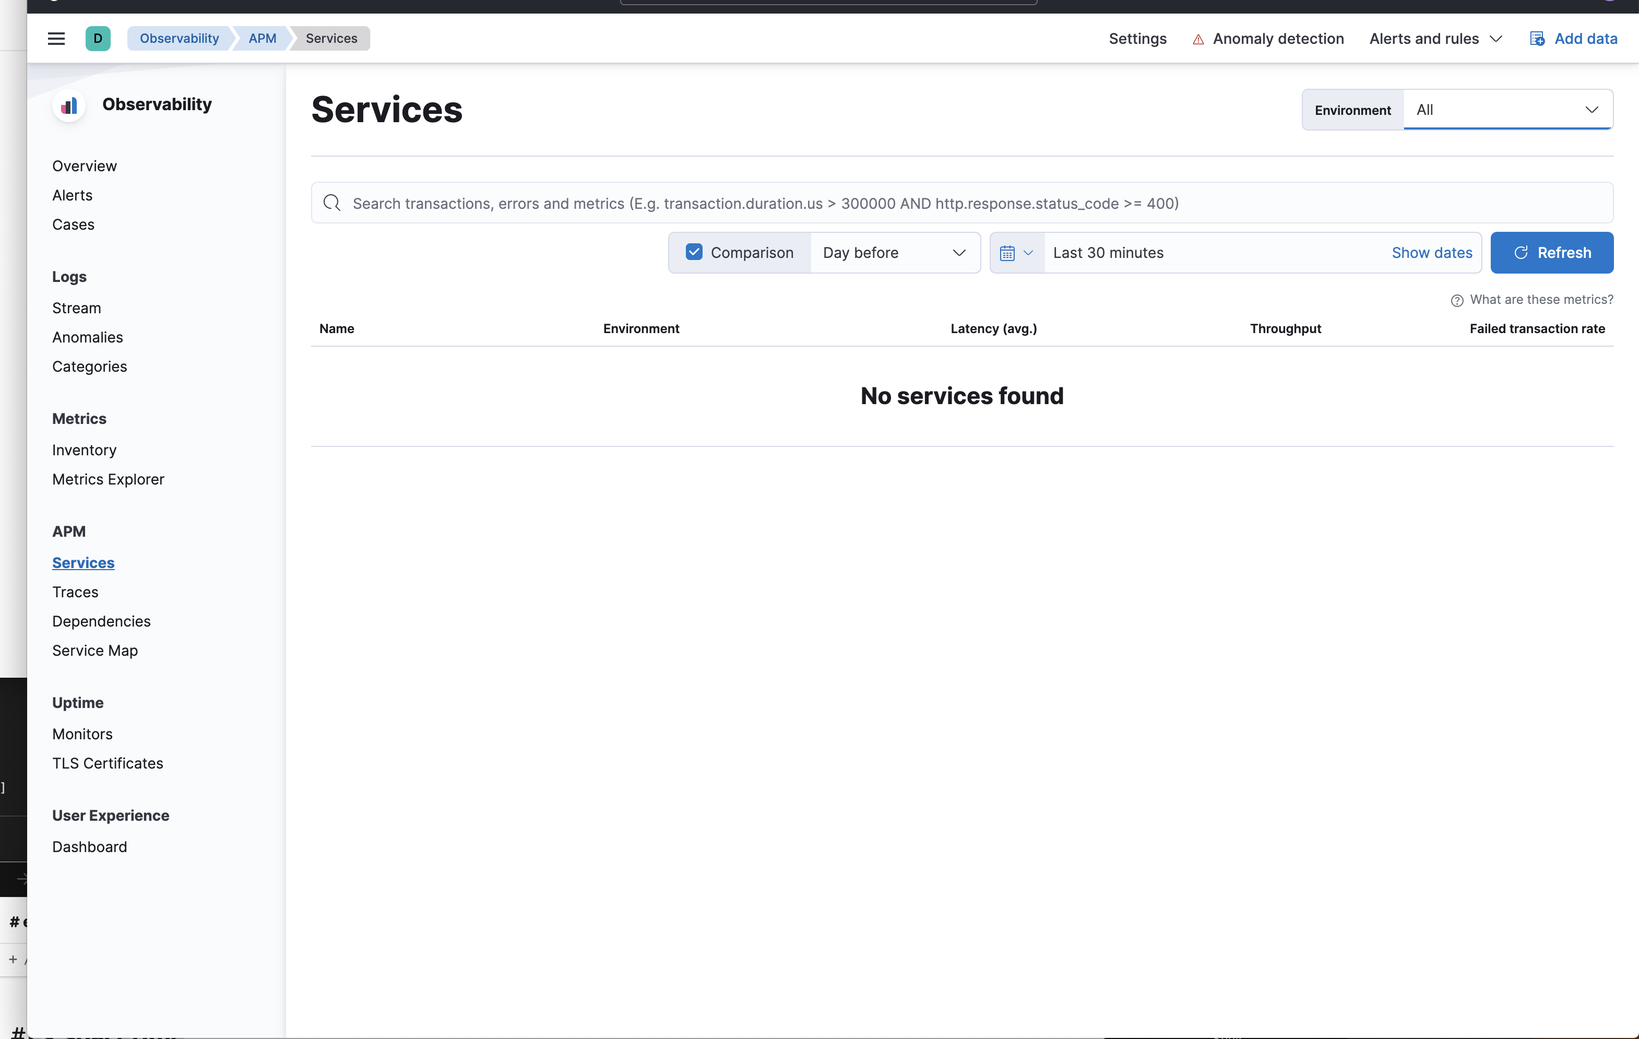Image resolution: width=1639 pixels, height=1039 pixels.
Task: Select Services under APM
Action: [84, 563]
